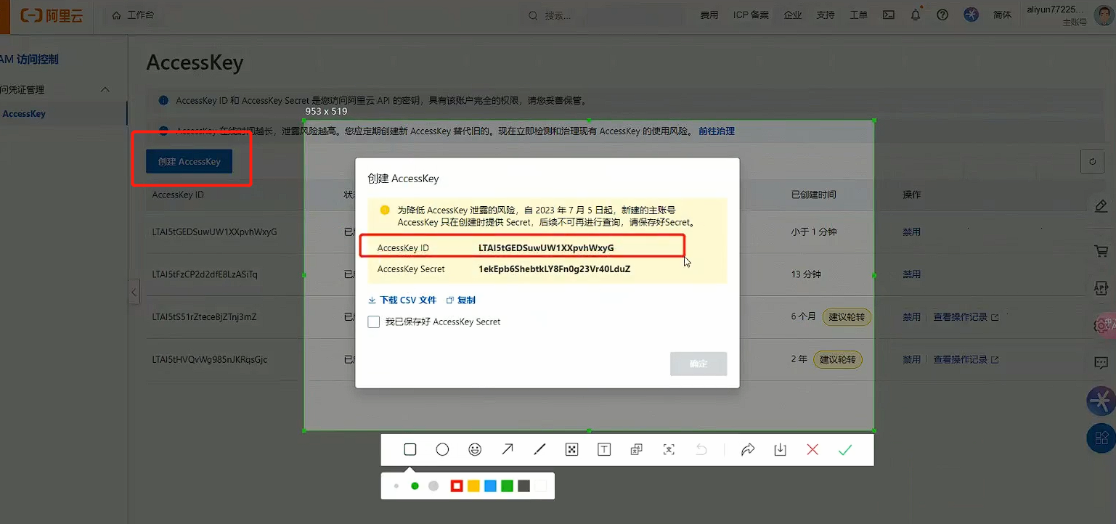Viewport: 1116px width, 524px height.
Task: Select the ellipse annotation tool
Action: 442,450
